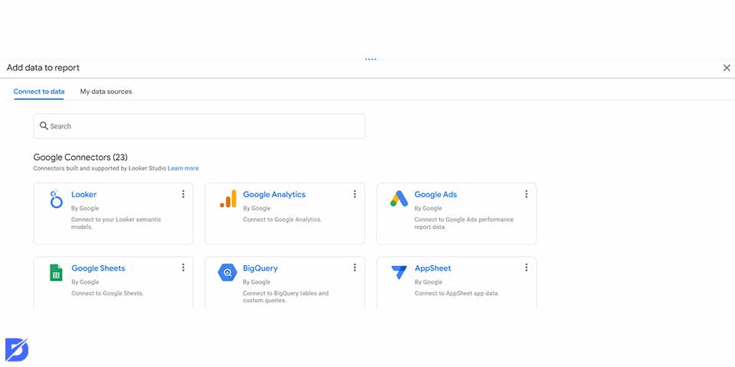
Task: Switch to the My data sources tab
Action: pyautogui.click(x=106, y=91)
